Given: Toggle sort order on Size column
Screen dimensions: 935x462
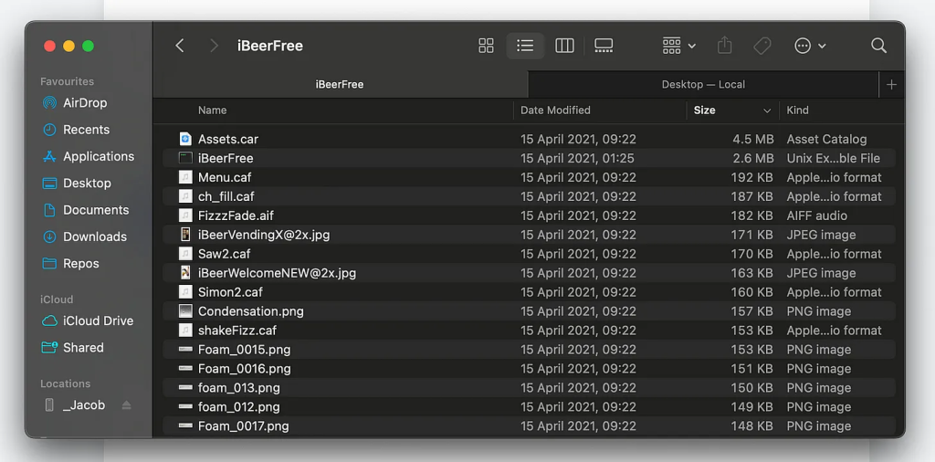Looking at the screenshot, I should pos(766,110).
